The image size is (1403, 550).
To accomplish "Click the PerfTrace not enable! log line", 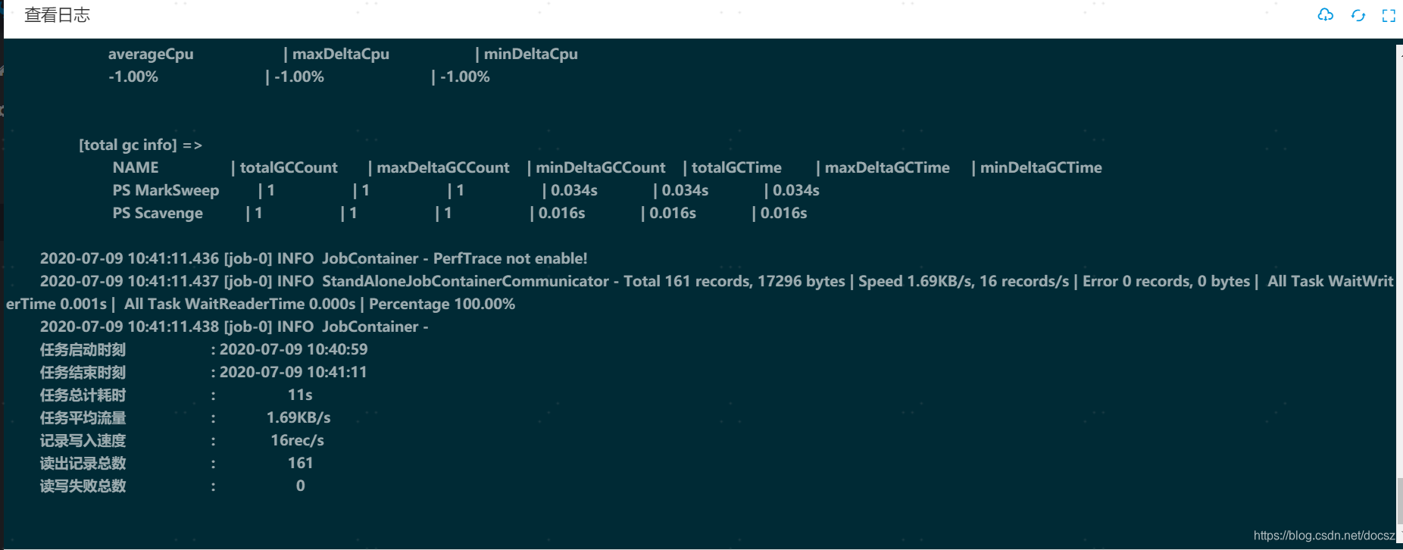I will click(x=314, y=258).
